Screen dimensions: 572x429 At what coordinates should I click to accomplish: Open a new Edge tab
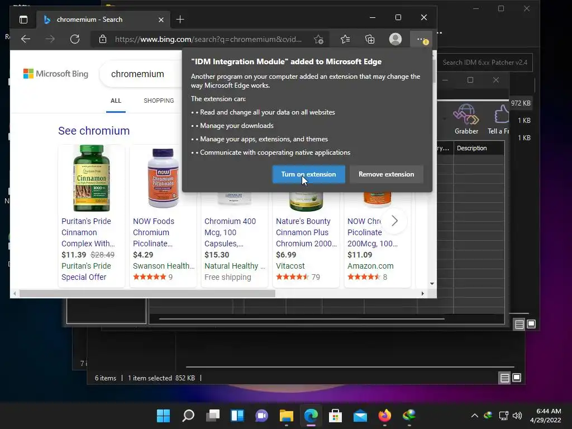tap(180, 20)
